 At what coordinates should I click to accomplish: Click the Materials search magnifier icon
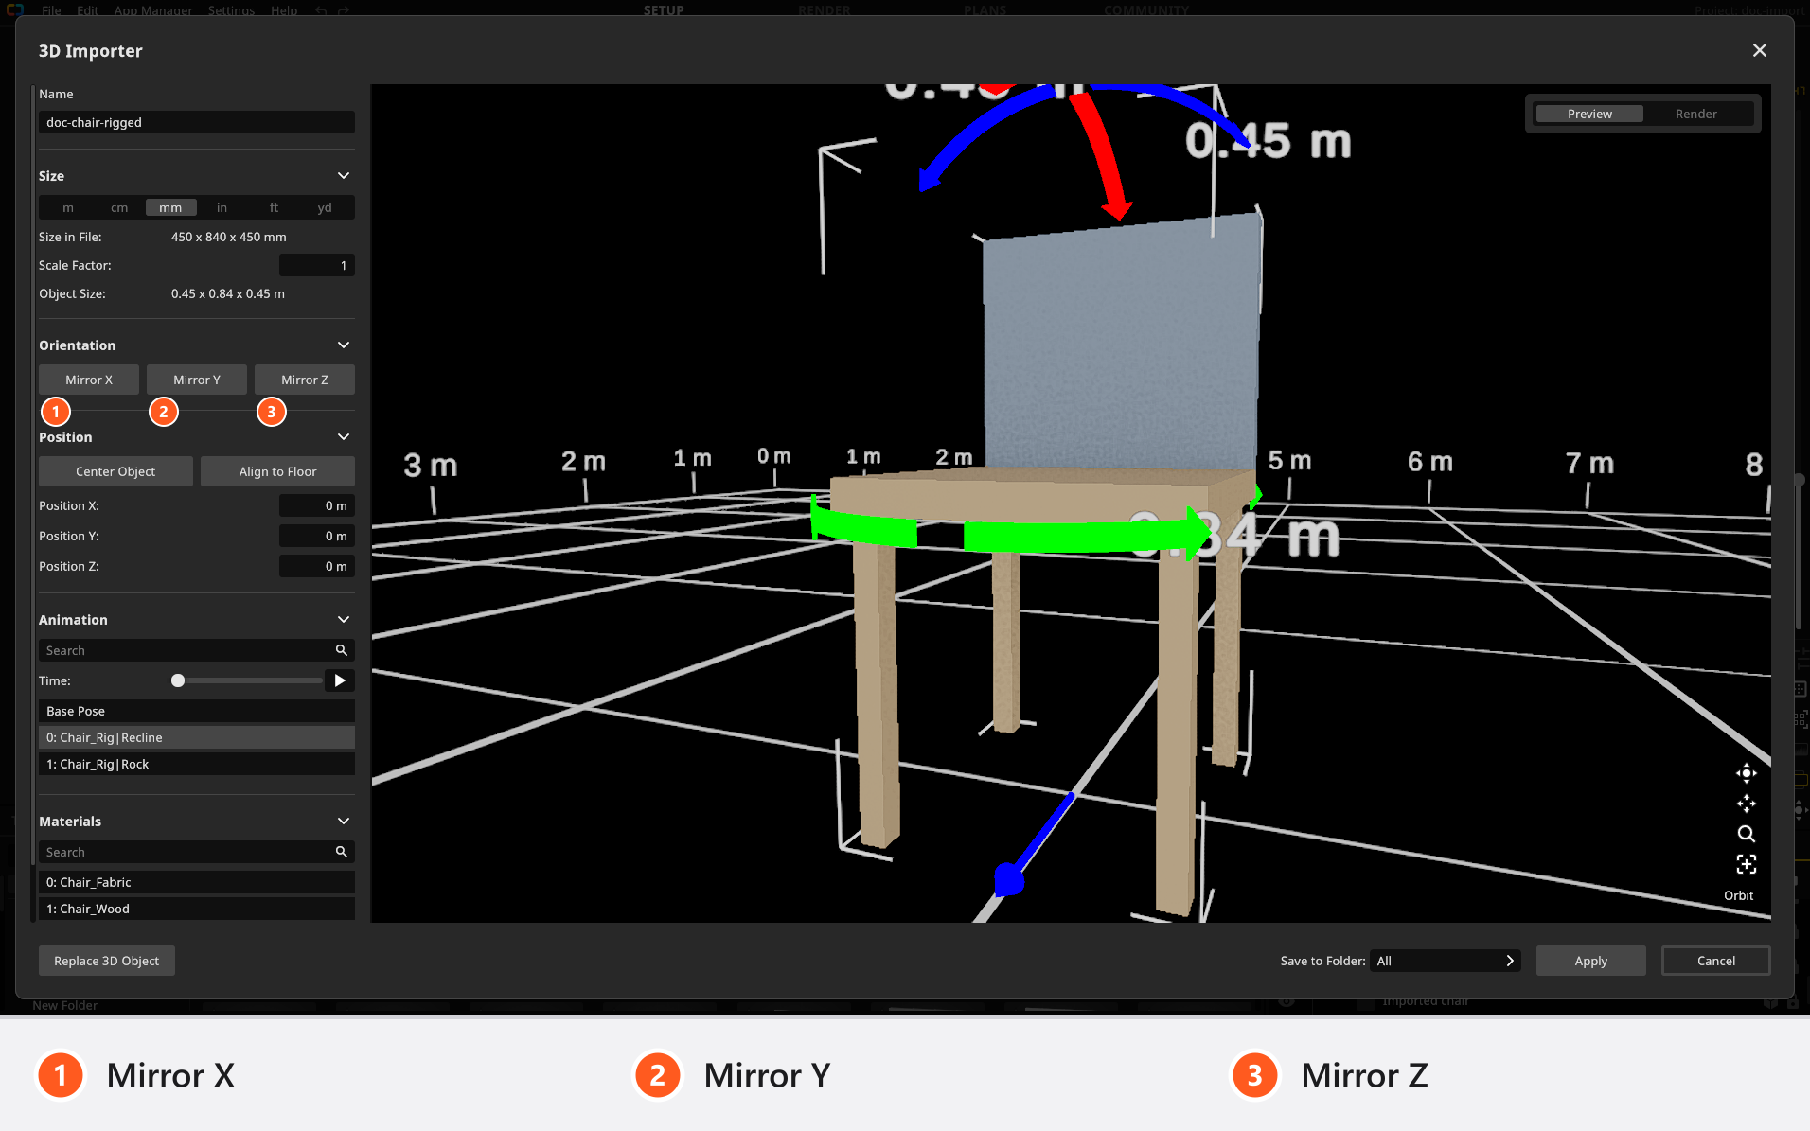click(x=342, y=852)
